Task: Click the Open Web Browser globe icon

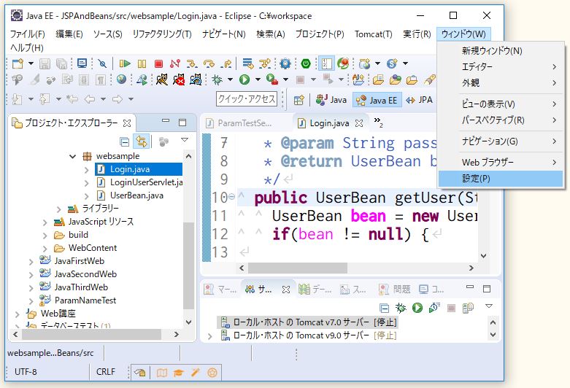Action: (121, 79)
